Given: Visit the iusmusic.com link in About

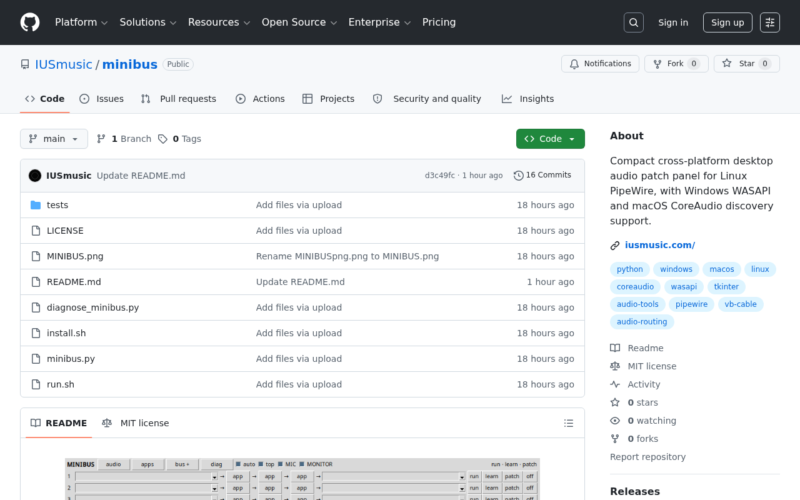Looking at the screenshot, I should (x=660, y=245).
